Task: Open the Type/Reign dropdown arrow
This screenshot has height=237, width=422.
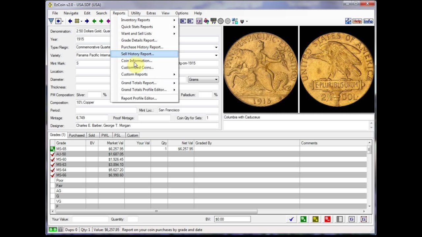Action: (216, 47)
